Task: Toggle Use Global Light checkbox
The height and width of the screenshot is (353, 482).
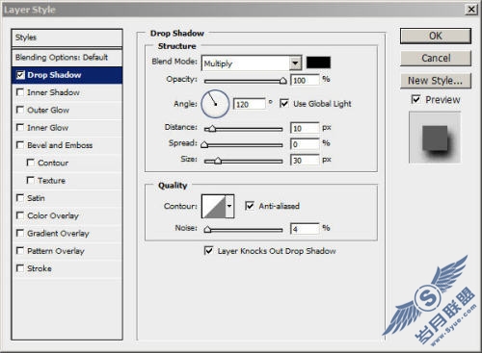Action: (284, 103)
